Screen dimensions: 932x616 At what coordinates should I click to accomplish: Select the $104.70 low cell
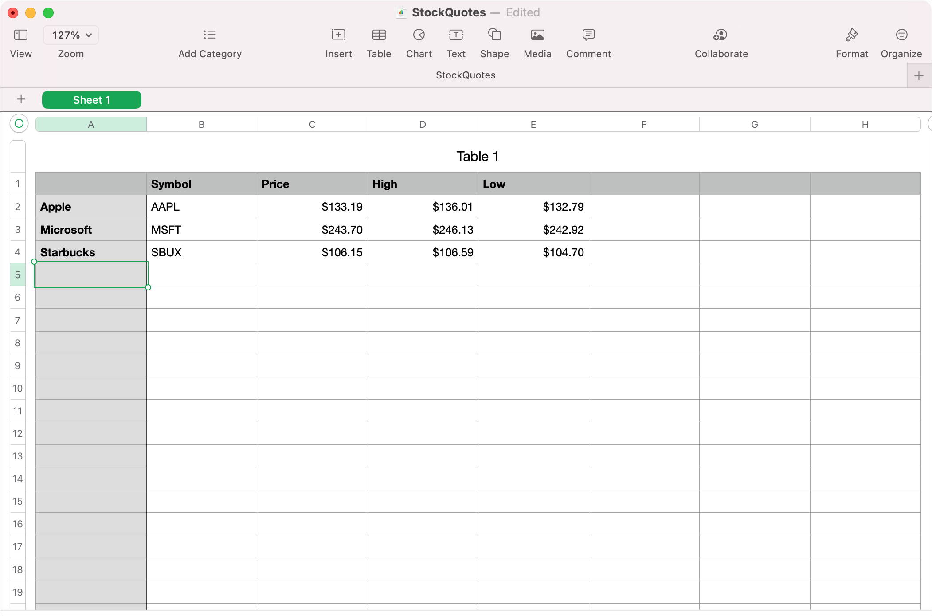[533, 252]
